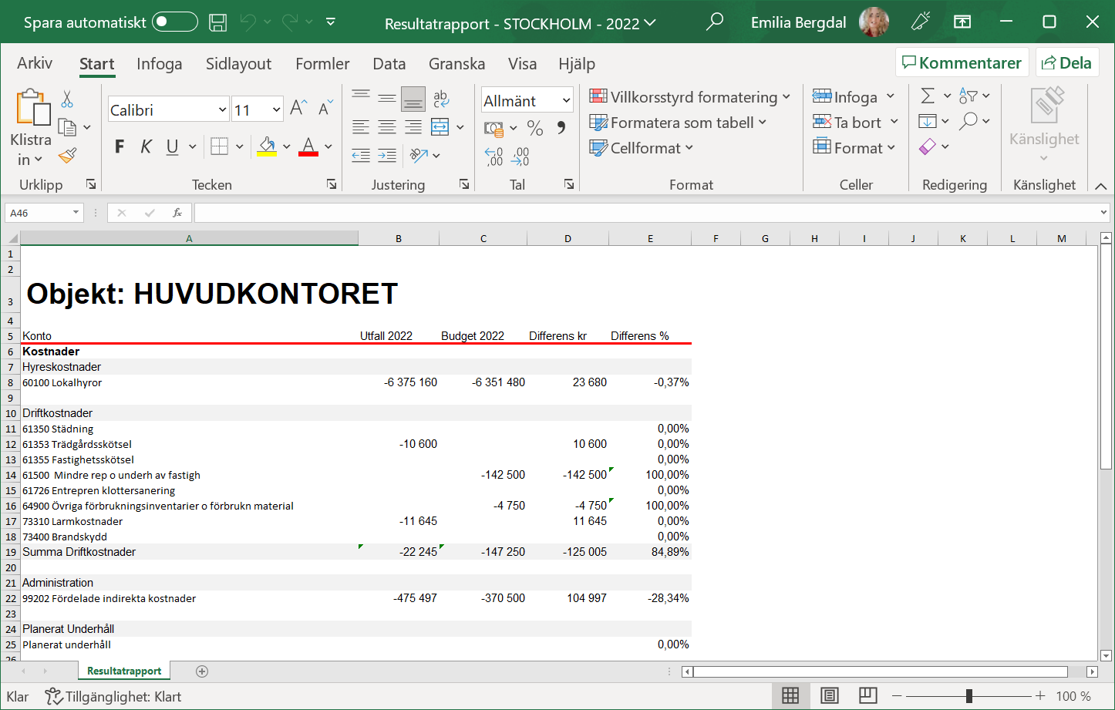This screenshot has width=1115, height=710.
Task: Click the Cut scissors icon
Action: pos(67,99)
